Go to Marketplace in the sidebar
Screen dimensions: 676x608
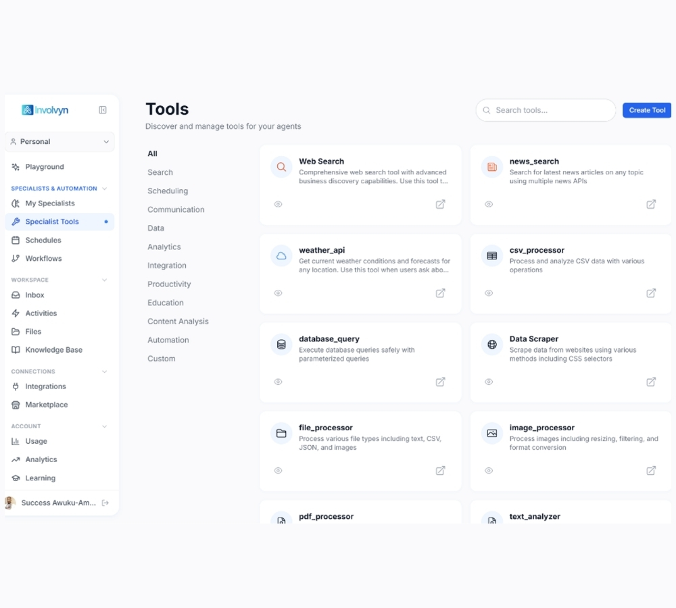click(46, 405)
